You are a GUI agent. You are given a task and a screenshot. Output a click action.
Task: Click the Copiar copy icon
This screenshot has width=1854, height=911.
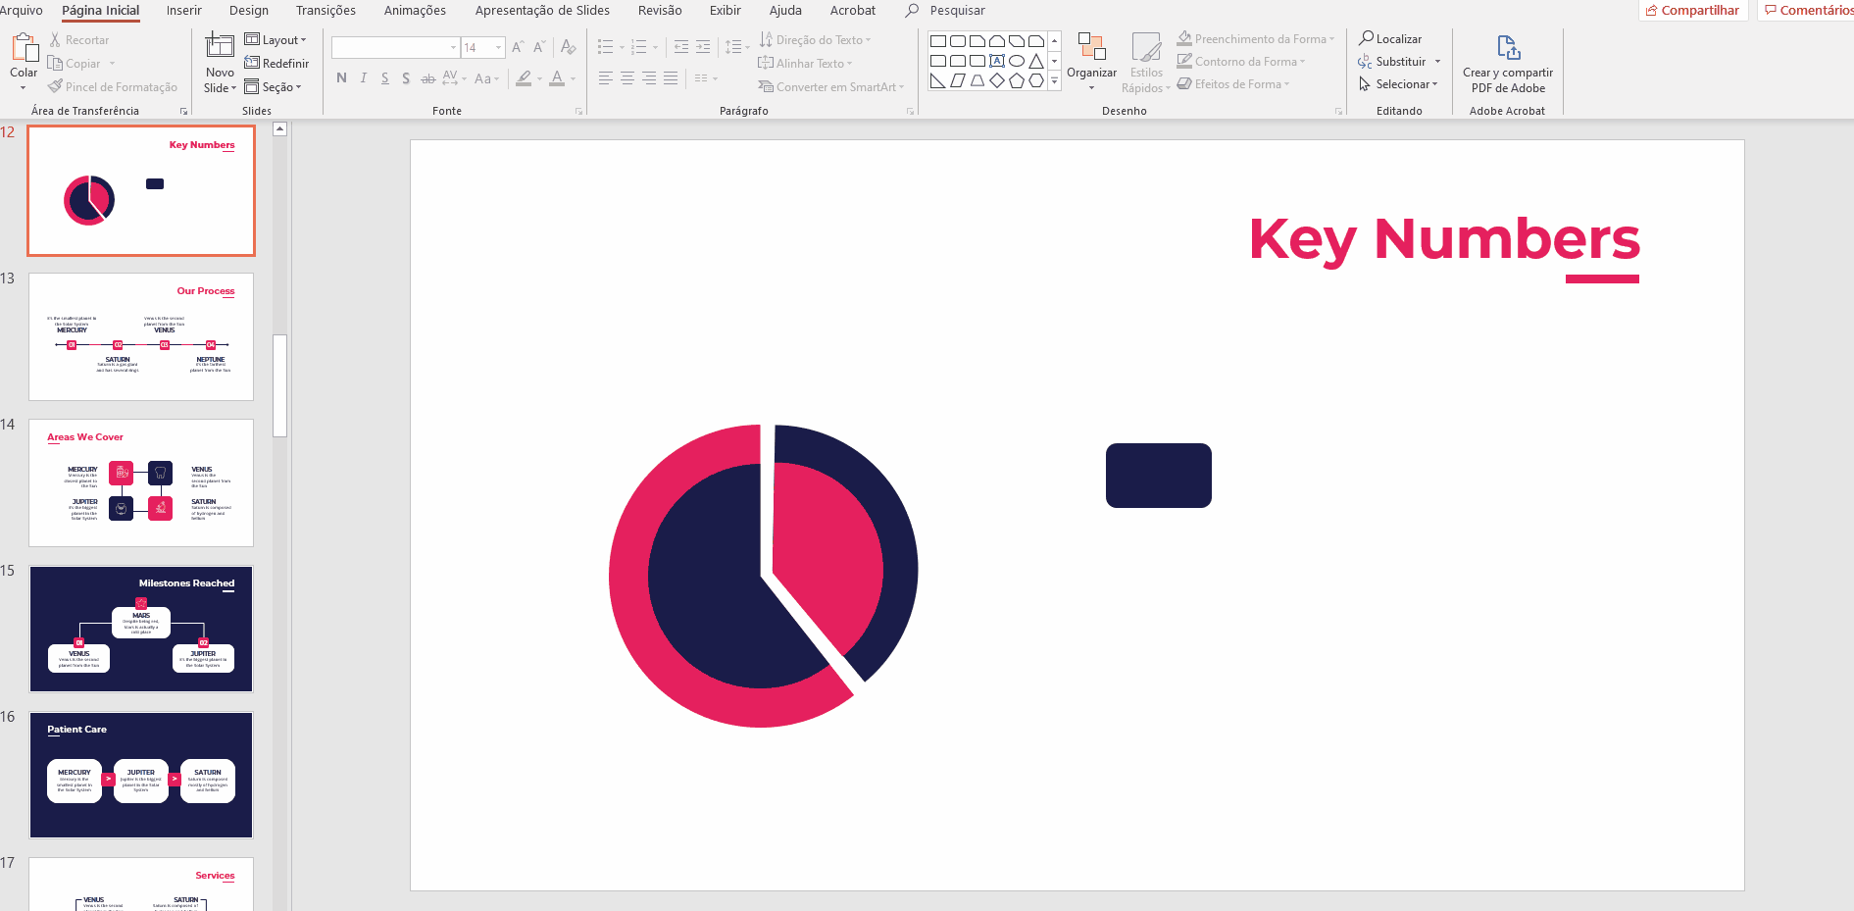(x=56, y=64)
